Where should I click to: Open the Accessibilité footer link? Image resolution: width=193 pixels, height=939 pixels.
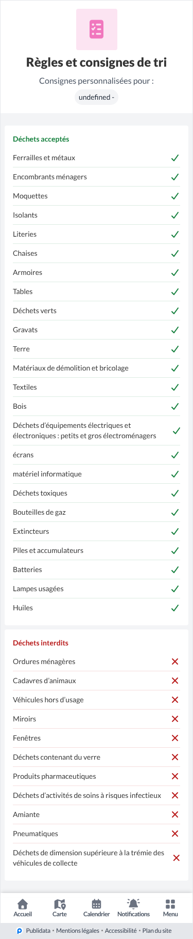pos(121,931)
